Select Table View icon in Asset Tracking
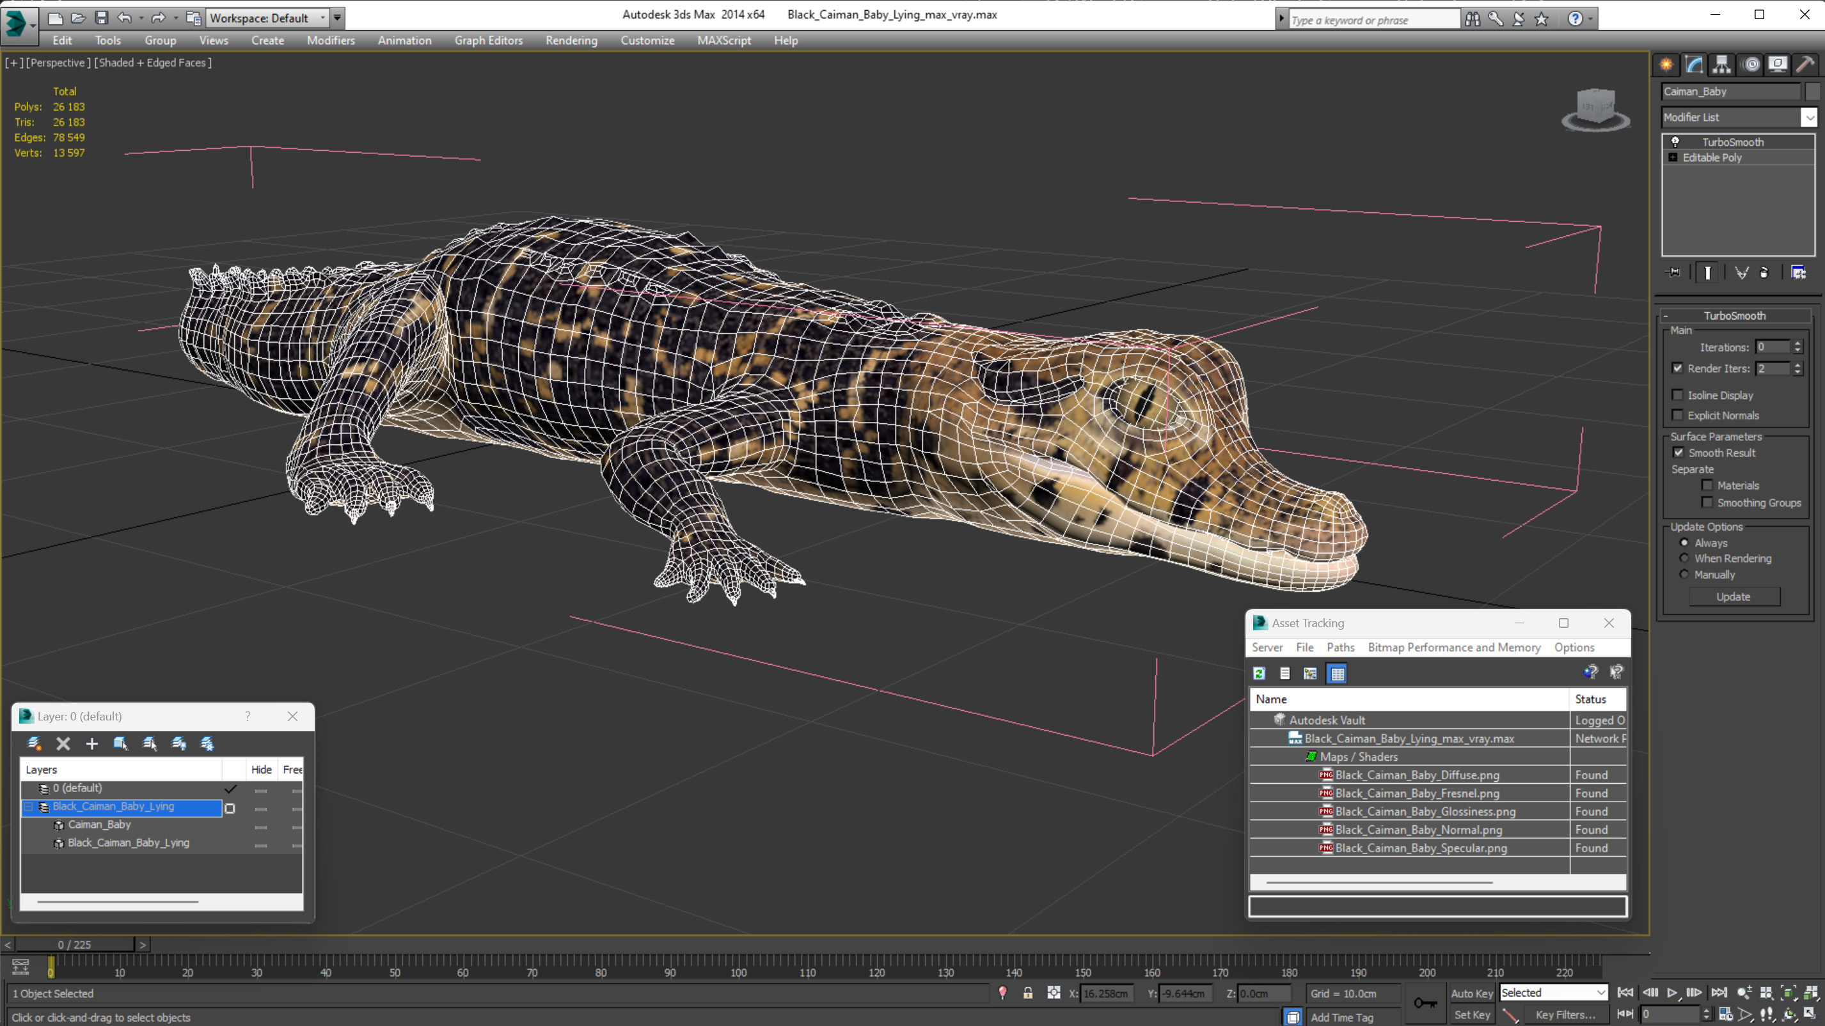 pos(1338,673)
